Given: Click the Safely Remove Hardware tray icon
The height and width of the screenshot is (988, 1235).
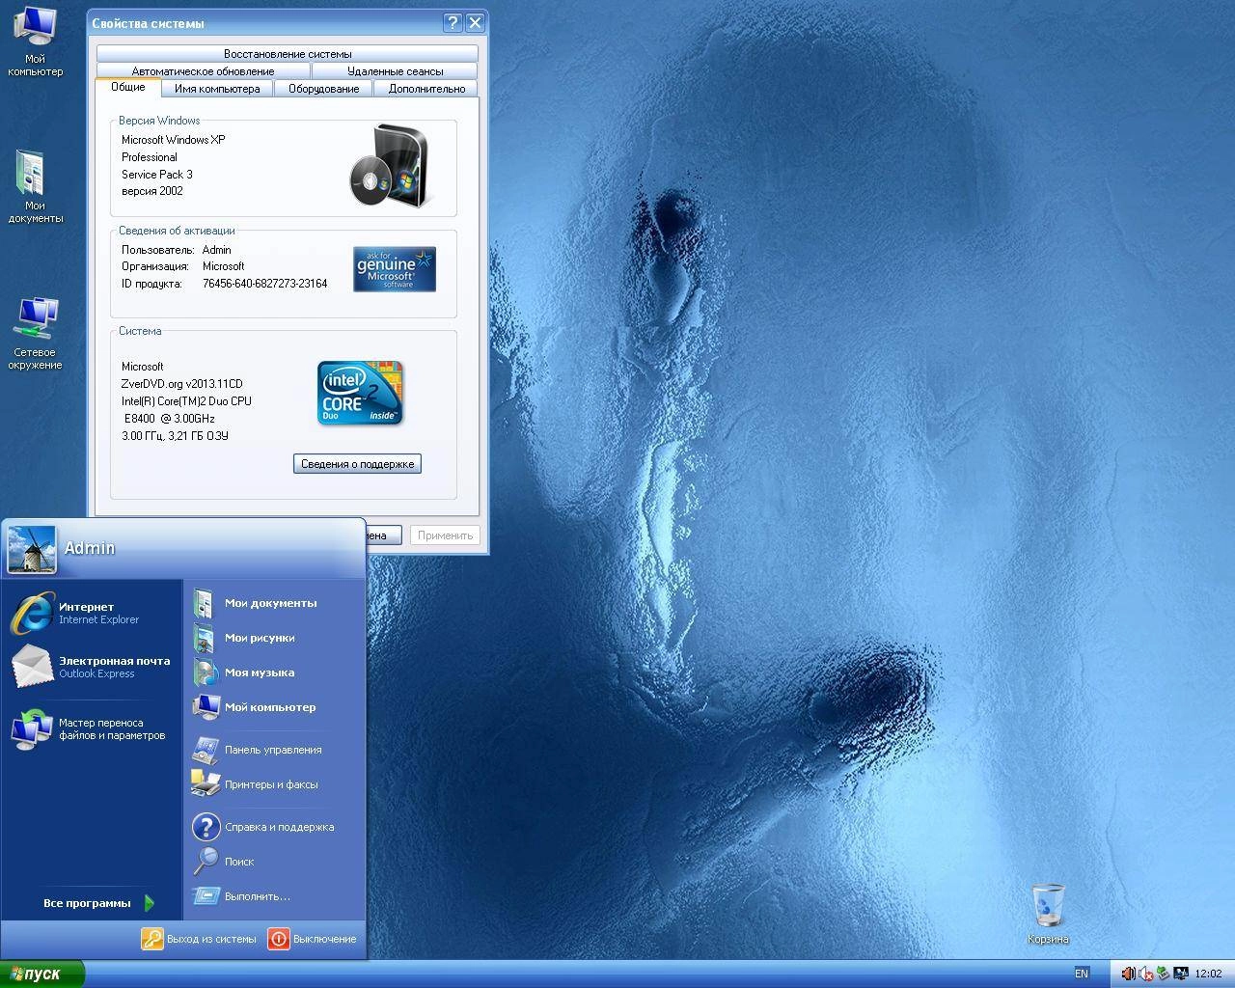Looking at the screenshot, I should [x=1163, y=974].
